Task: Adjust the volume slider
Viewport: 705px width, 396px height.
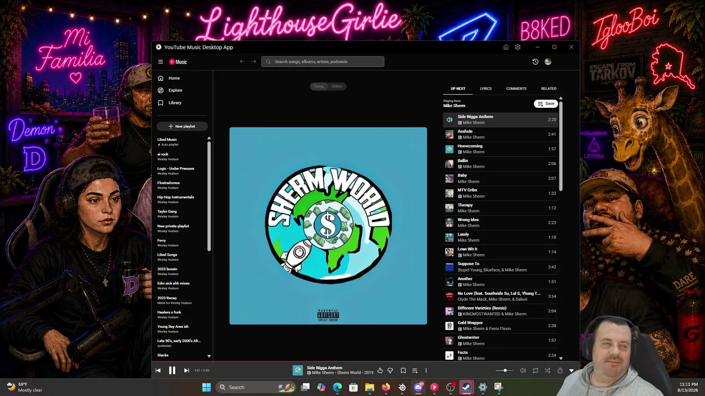Action: coord(504,371)
